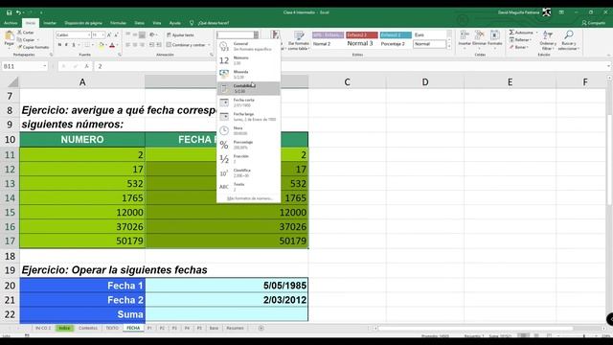Screen dimensions: 613x345
Task: Choose Texto format with ABC icon
Action: [249, 187]
